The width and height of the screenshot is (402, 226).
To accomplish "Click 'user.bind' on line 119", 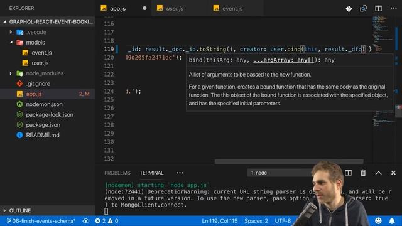I will pyautogui.click(x=285, y=49).
